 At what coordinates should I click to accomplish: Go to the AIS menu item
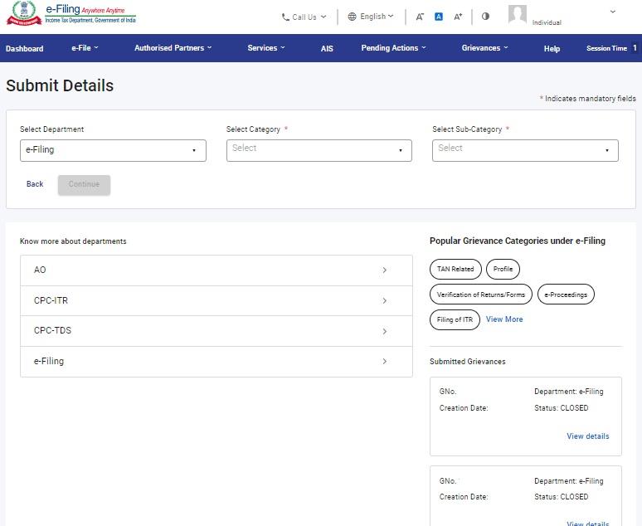327,49
